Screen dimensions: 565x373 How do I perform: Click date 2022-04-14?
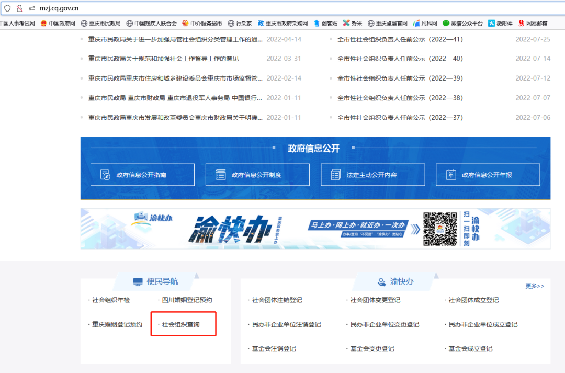tap(284, 39)
